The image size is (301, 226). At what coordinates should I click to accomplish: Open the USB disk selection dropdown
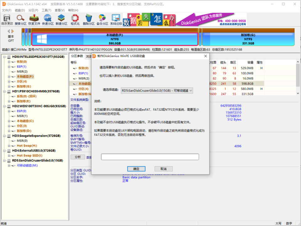(157, 91)
